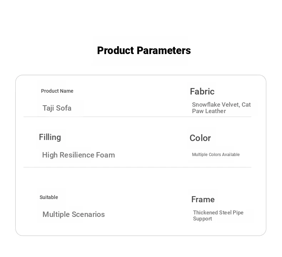Click the word Sofa in product name
282x257 pixels.
tap(64, 108)
